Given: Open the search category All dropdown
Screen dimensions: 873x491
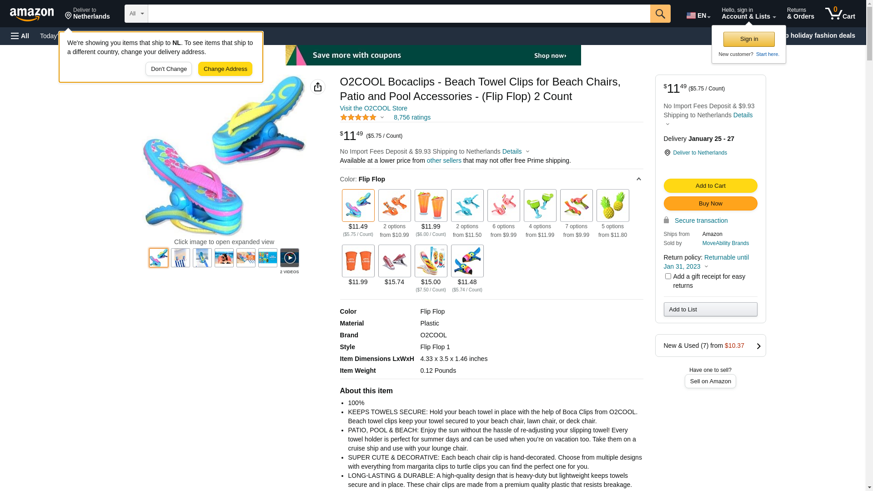Looking at the screenshot, I should (136, 14).
